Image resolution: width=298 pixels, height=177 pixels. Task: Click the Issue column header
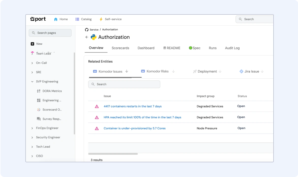[107, 96]
